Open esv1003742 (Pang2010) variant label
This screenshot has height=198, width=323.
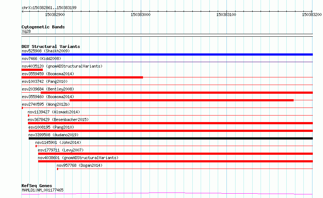45,81
